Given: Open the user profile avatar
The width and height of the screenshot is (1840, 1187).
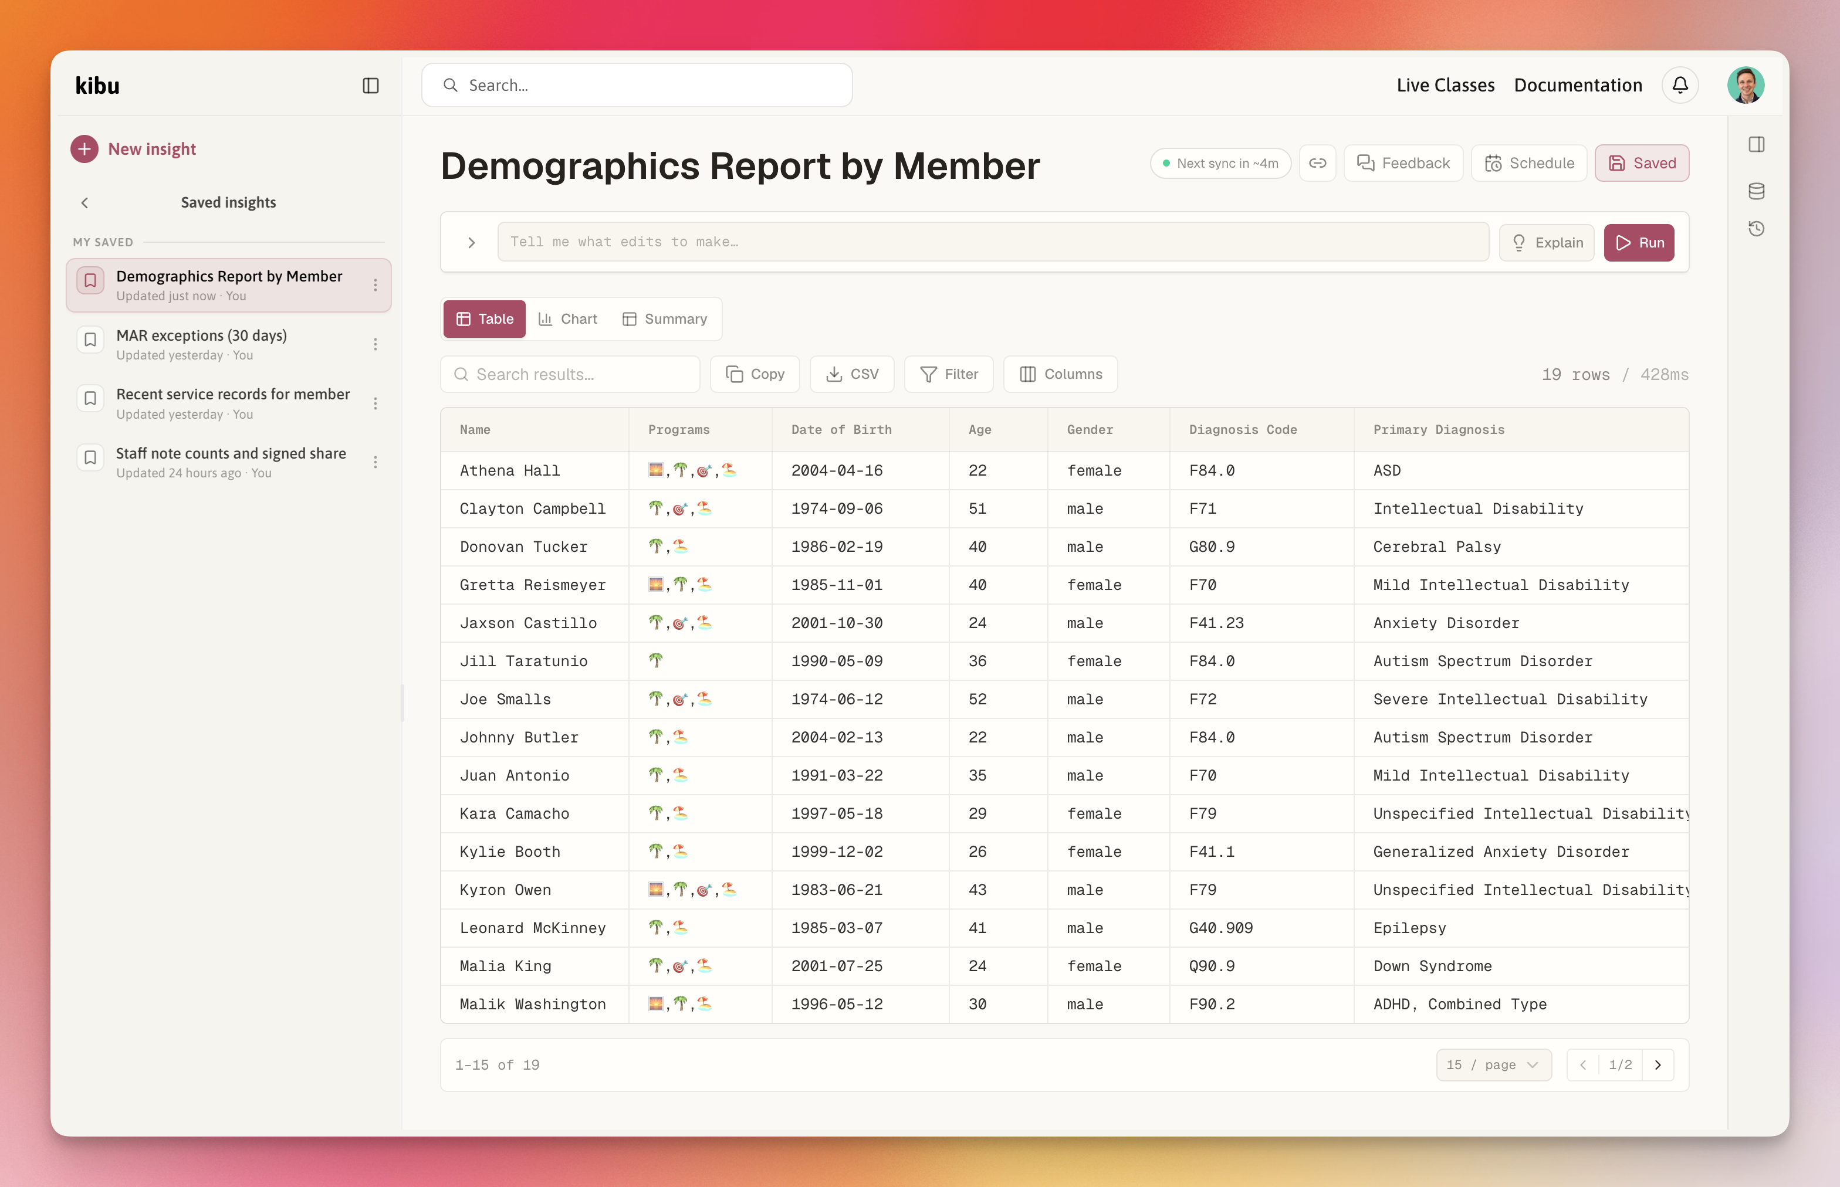Looking at the screenshot, I should point(1746,85).
